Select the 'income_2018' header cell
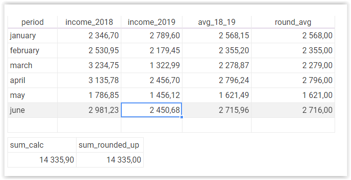351x180 pixels. click(x=89, y=22)
